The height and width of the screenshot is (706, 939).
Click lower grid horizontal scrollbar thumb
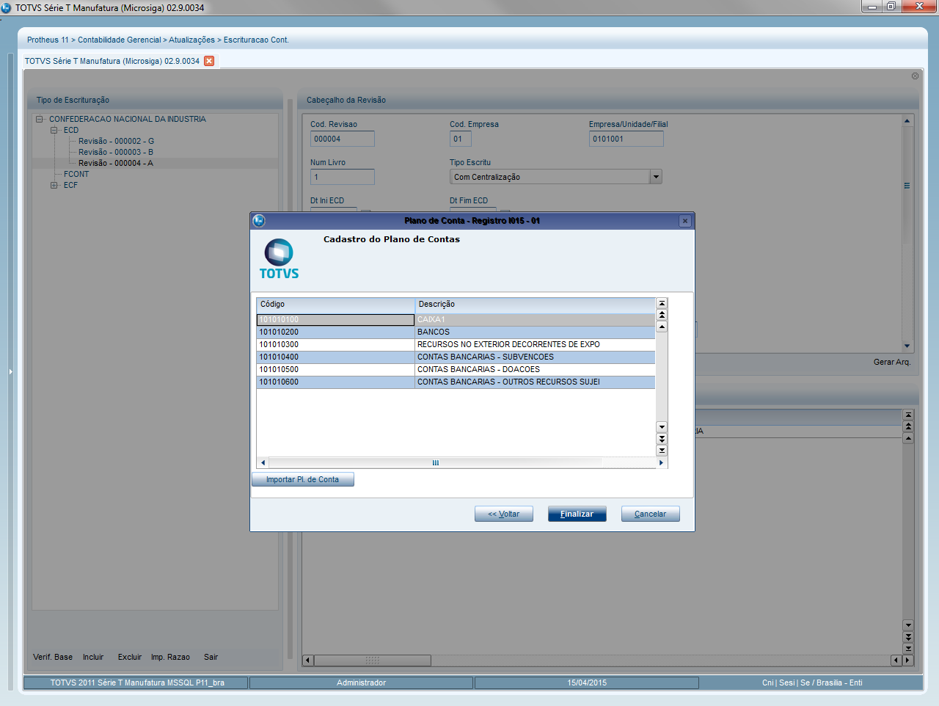(373, 660)
